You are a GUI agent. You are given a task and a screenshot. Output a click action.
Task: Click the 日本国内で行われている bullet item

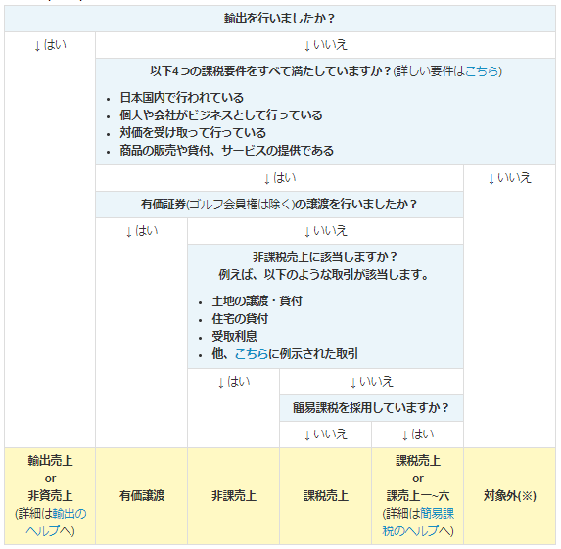click(182, 97)
